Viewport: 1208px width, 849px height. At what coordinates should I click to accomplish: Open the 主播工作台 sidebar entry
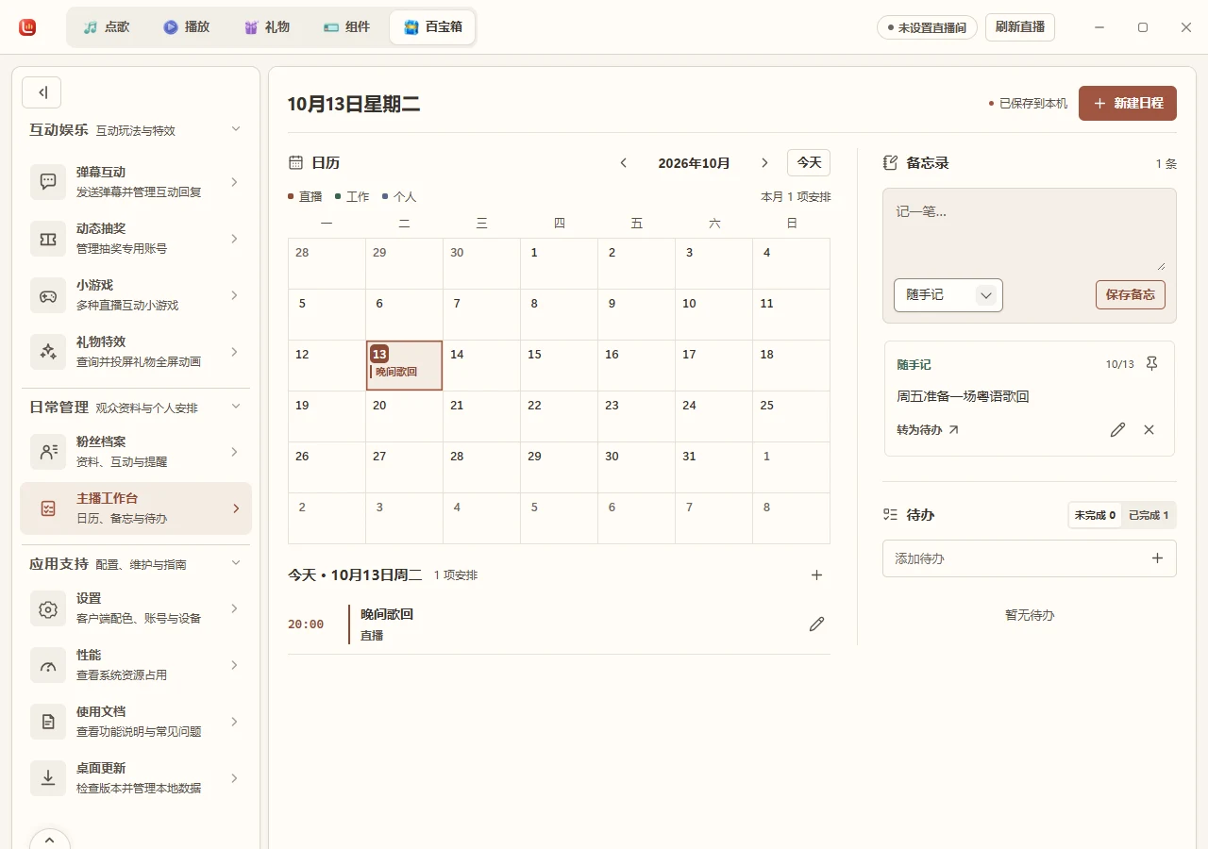coord(136,508)
